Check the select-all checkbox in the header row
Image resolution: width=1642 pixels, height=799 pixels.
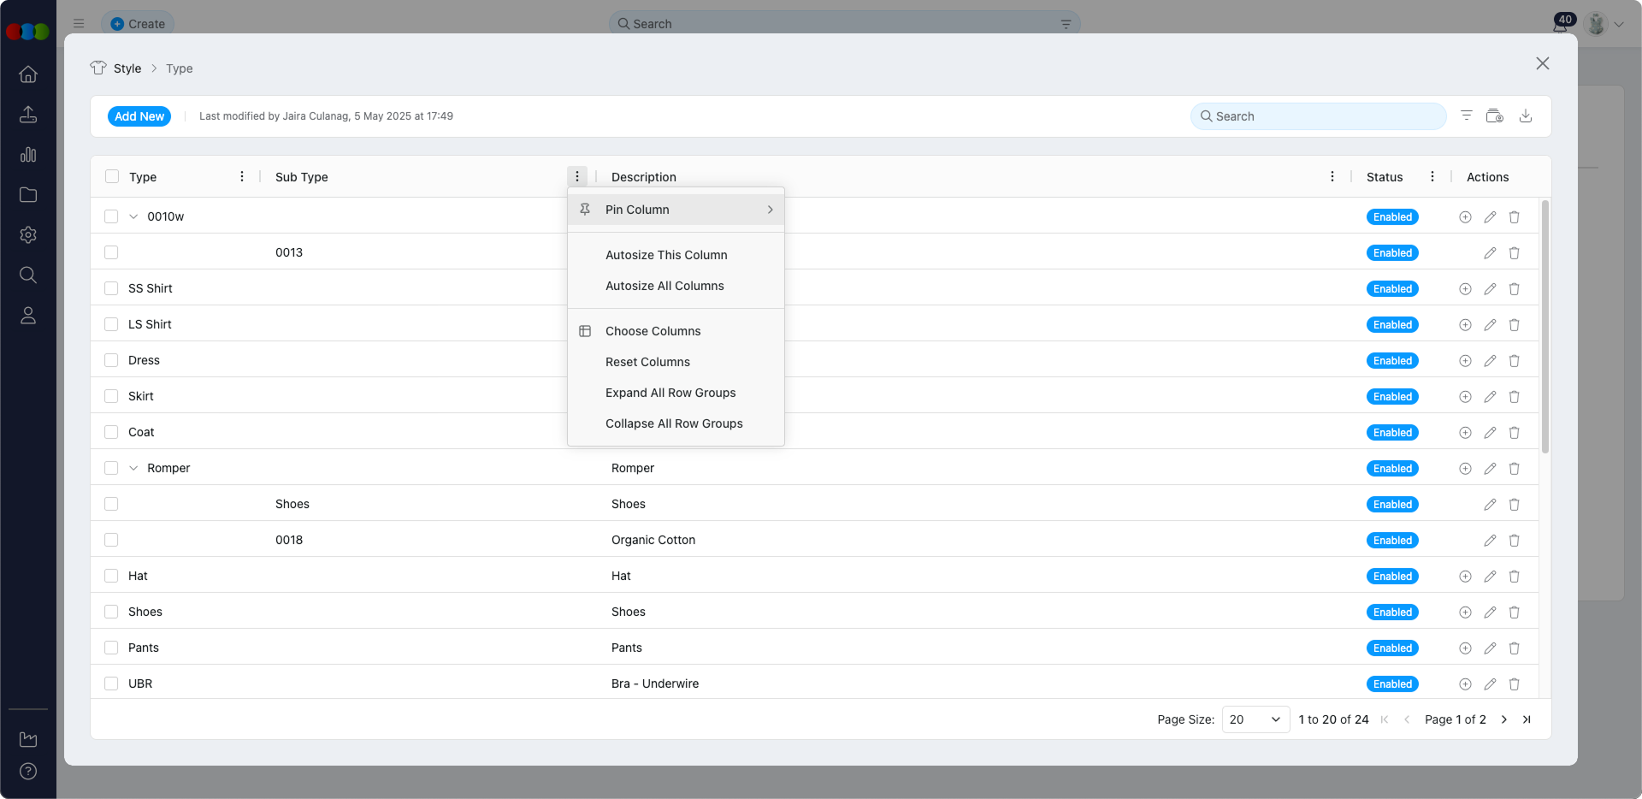(x=112, y=176)
